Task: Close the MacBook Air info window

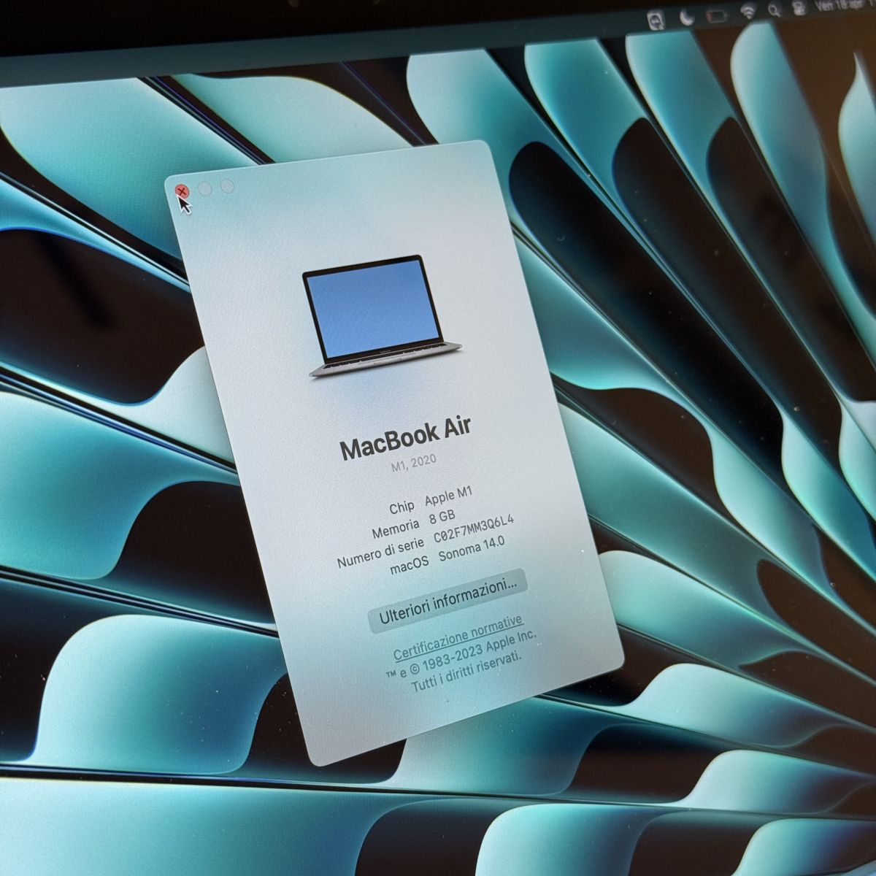Action: [182, 191]
